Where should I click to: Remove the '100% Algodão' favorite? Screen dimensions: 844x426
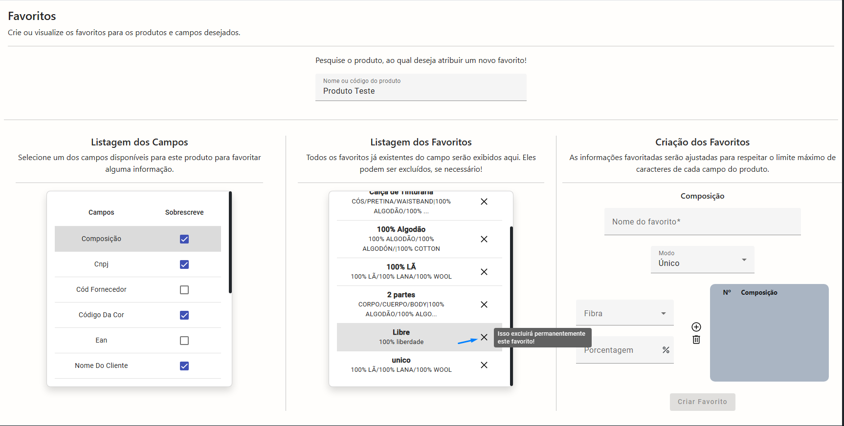click(x=484, y=239)
